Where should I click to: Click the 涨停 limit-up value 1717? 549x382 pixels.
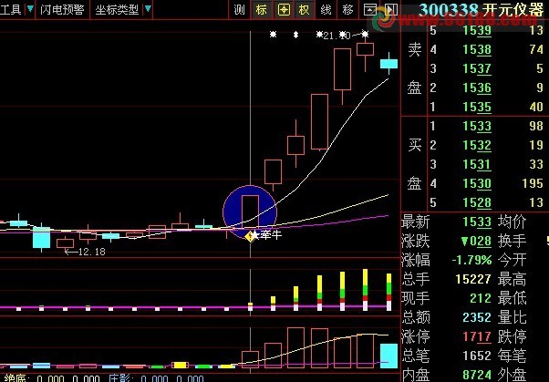click(477, 336)
